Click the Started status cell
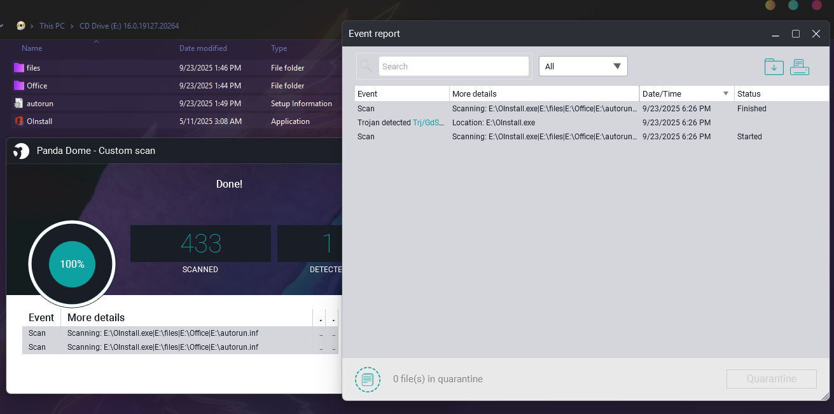 pyautogui.click(x=749, y=137)
